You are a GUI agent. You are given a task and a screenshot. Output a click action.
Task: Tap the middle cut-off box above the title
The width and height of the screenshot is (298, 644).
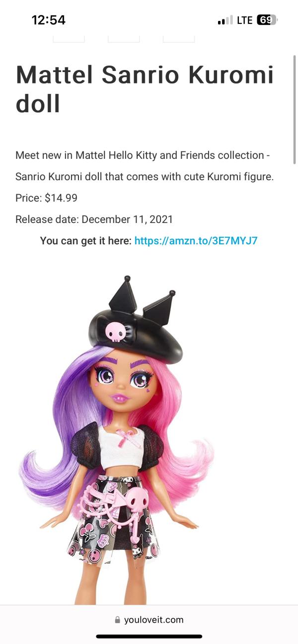coord(124,38)
